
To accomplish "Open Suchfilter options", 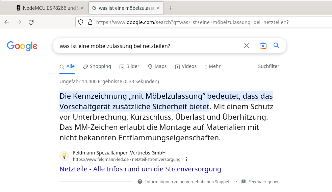I will [269, 66].
